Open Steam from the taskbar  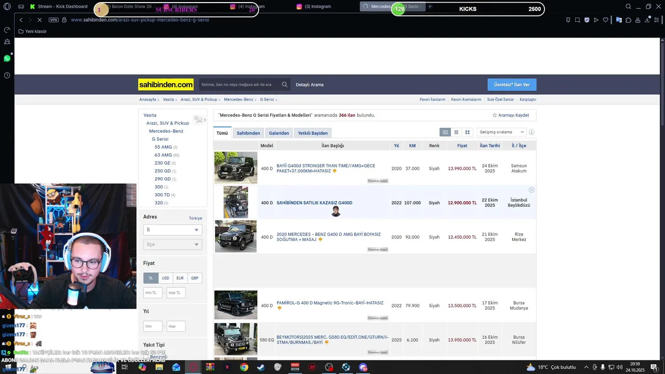261,367
